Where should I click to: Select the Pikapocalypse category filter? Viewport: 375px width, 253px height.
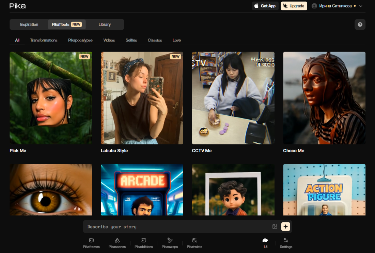pos(80,40)
